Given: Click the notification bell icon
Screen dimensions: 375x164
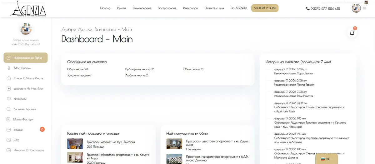Looking at the screenshot, I should [x=352, y=33].
